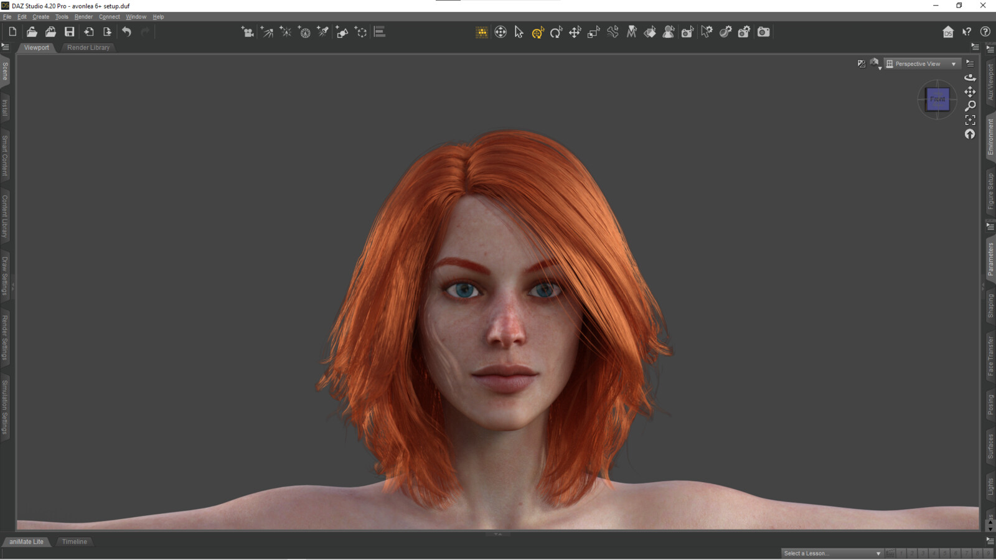Image resolution: width=996 pixels, height=560 pixels.
Task: Open Render Settings camera-gear icon
Action: pyautogui.click(x=744, y=32)
